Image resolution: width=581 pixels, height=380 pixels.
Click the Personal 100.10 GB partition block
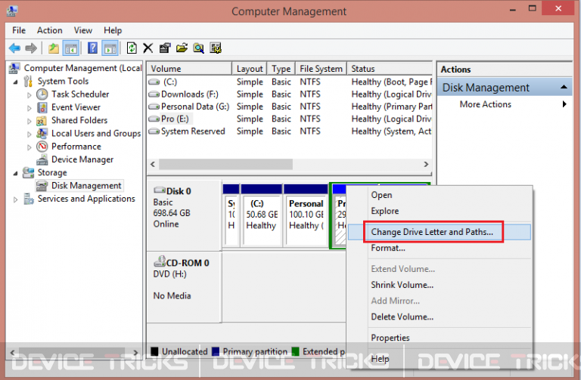[306, 215]
